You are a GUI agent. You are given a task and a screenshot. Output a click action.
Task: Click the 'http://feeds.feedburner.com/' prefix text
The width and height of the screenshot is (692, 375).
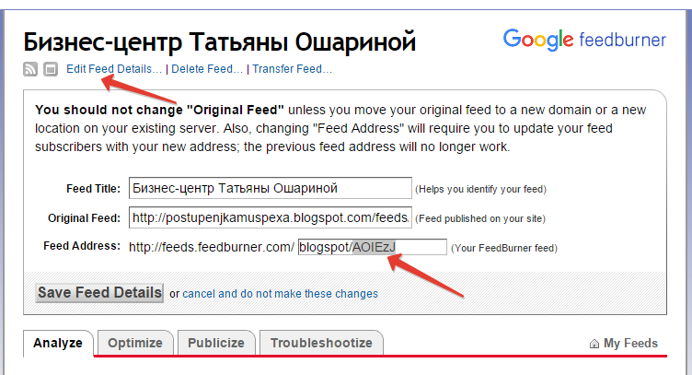point(212,247)
